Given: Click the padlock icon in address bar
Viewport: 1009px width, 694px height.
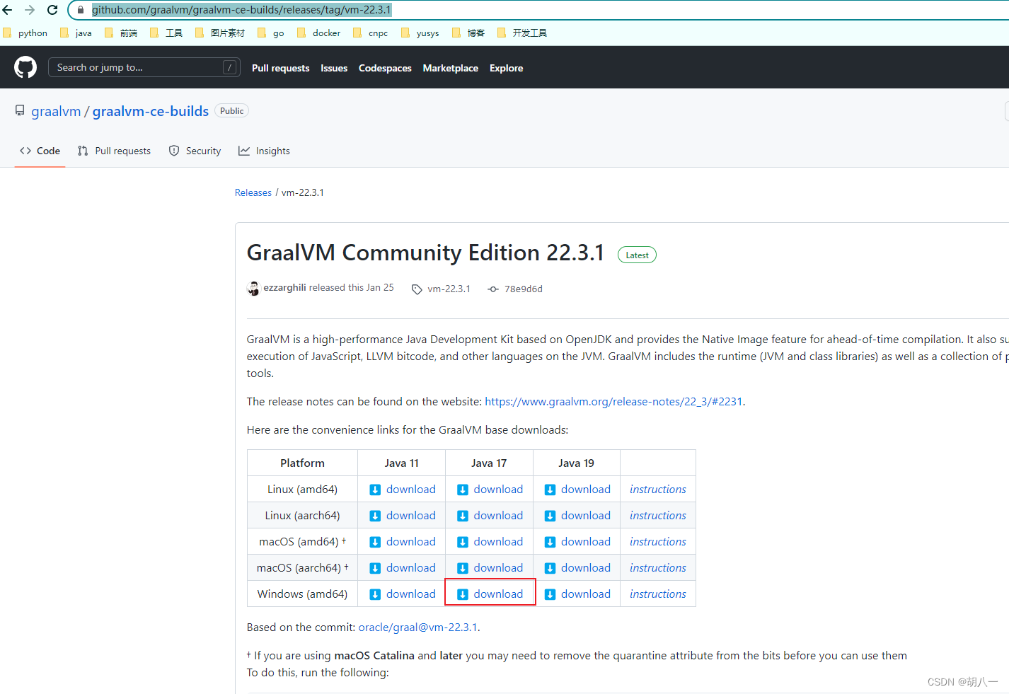Looking at the screenshot, I should point(81,10).
